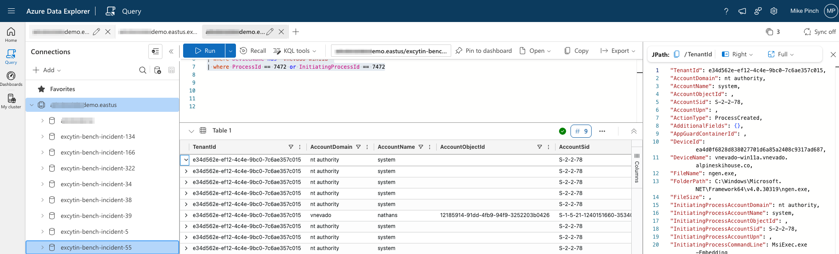Expand the Run button options arrow
The height and width of the screenshot is (254, 839).
[x=230, y=51]
